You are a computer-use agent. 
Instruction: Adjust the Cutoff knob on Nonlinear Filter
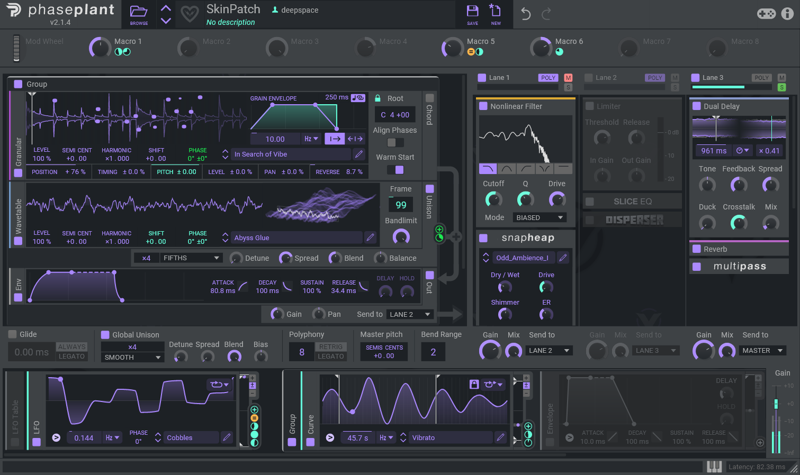493,199
